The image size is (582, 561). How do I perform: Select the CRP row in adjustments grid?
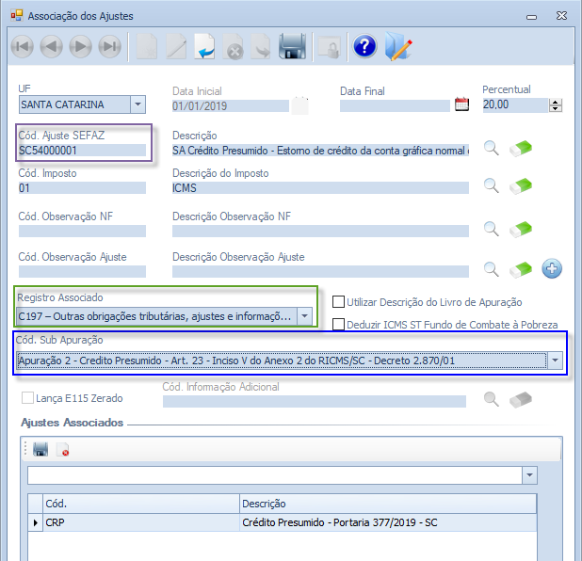[141, 522]
